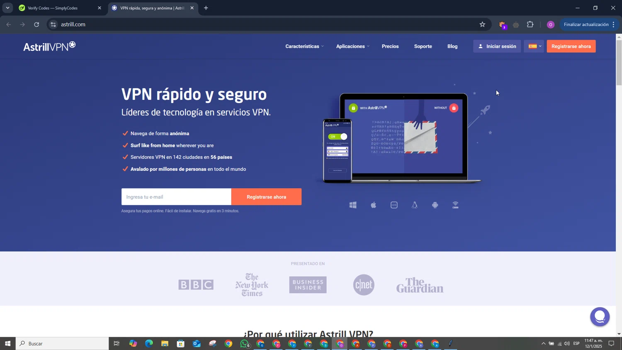Show hidden system tray icons
The height and width of the screenshot is (350, 622).
[x=543, y=343]
